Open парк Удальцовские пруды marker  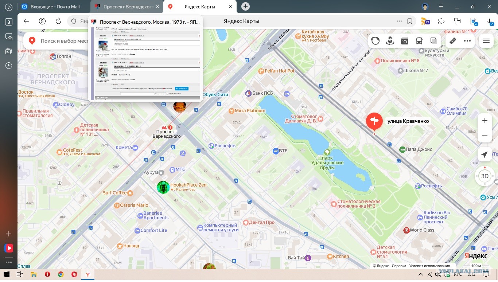[327, 152]
